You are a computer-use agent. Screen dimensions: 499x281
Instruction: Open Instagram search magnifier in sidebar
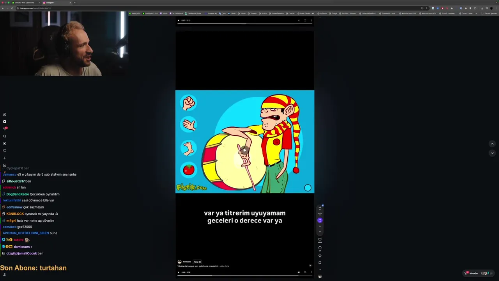[x=5, y=136]
